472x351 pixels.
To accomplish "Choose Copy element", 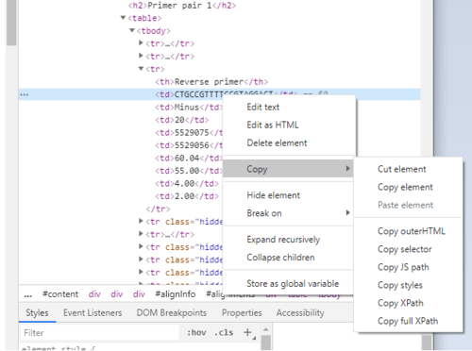I will [x=405, y=187].
